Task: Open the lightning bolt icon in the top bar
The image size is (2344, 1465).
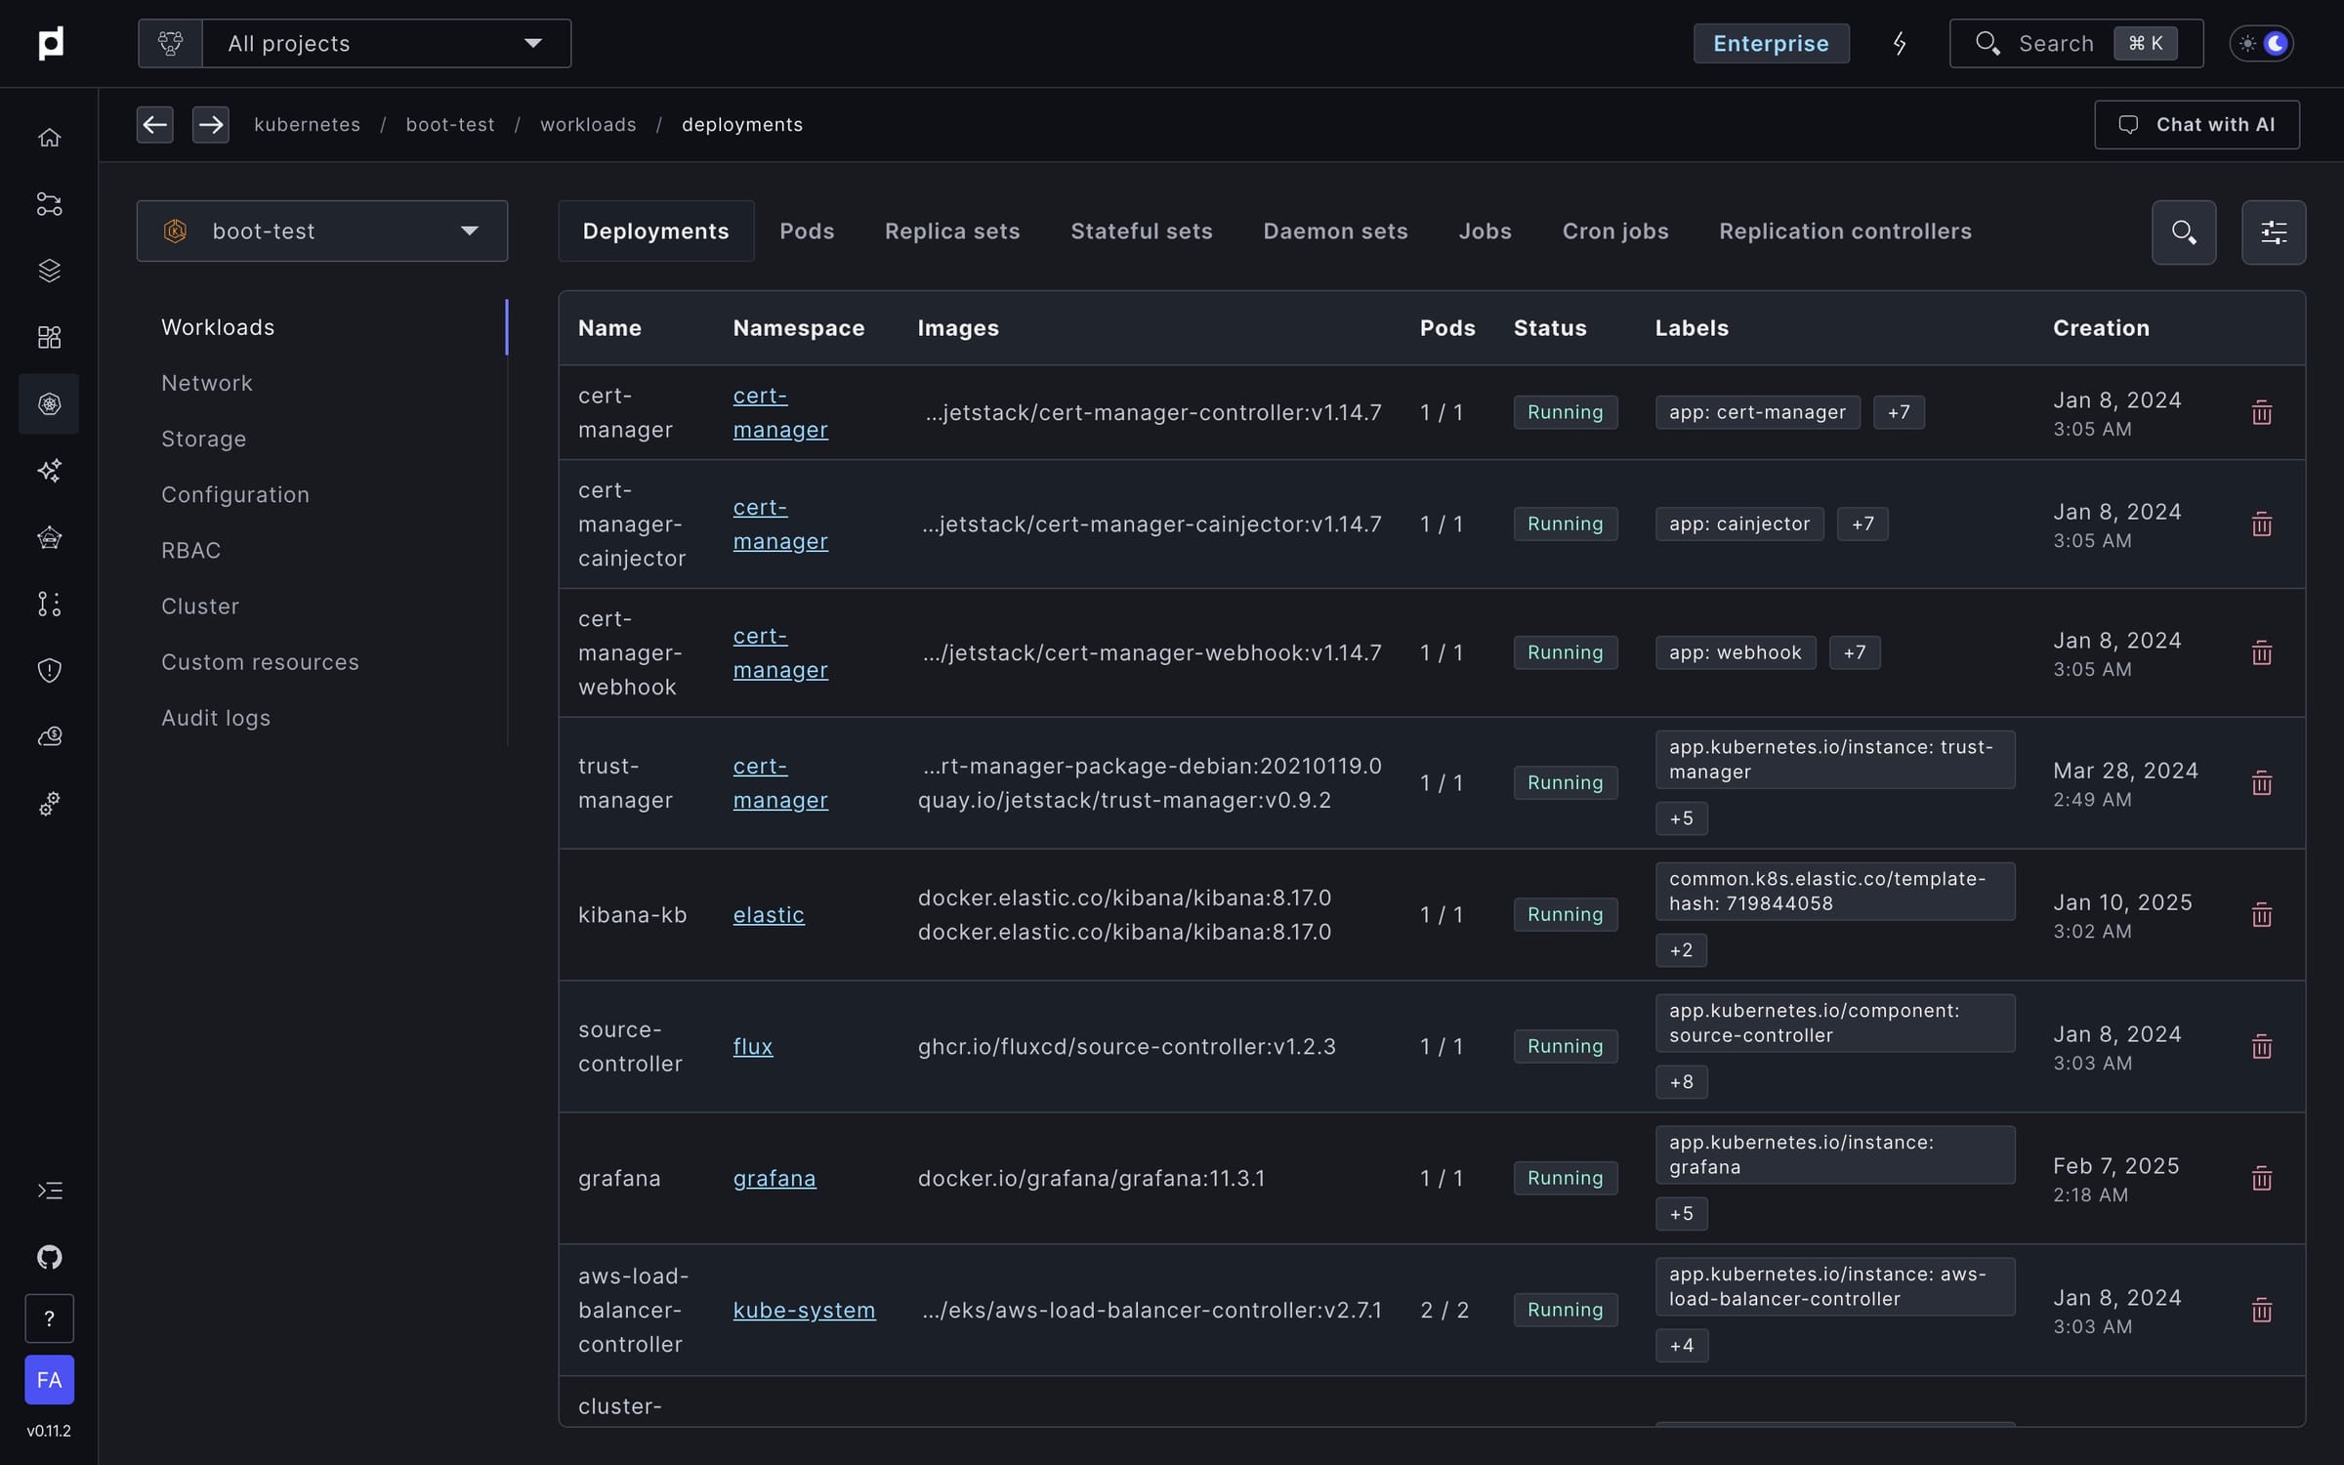Action: click(x=1900, y=43)
